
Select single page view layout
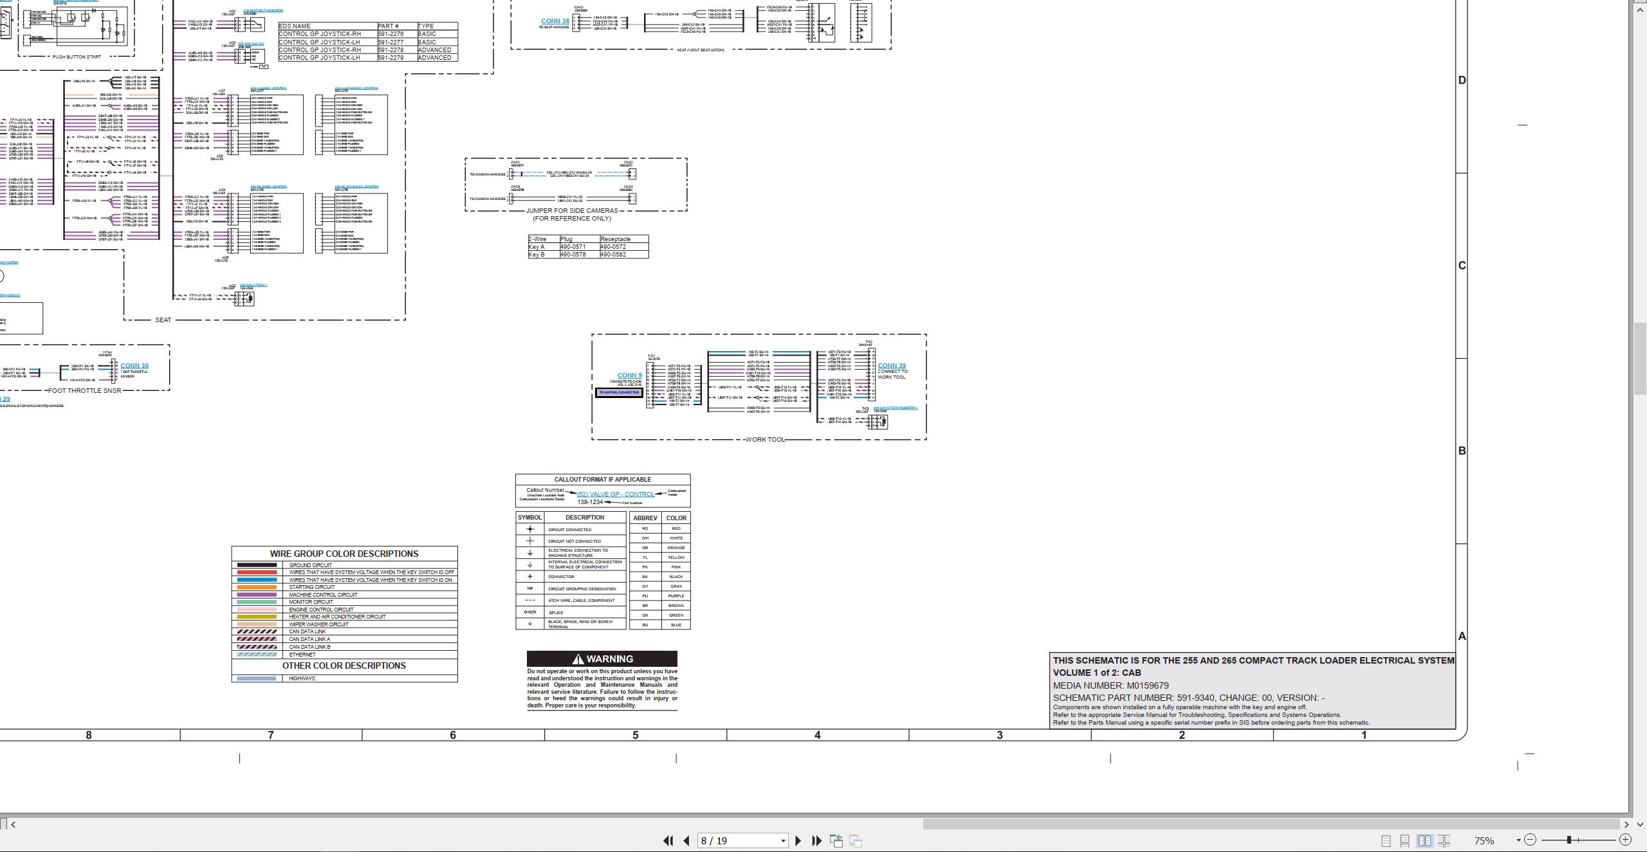point(1386,840)
